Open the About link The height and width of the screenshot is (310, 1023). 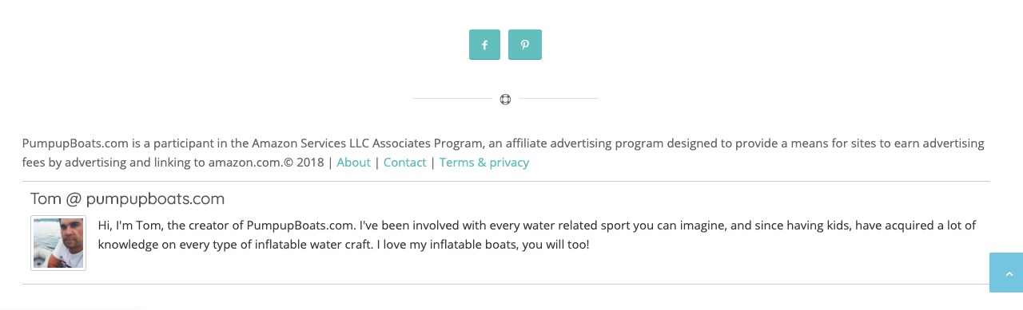tap(353, 163)
